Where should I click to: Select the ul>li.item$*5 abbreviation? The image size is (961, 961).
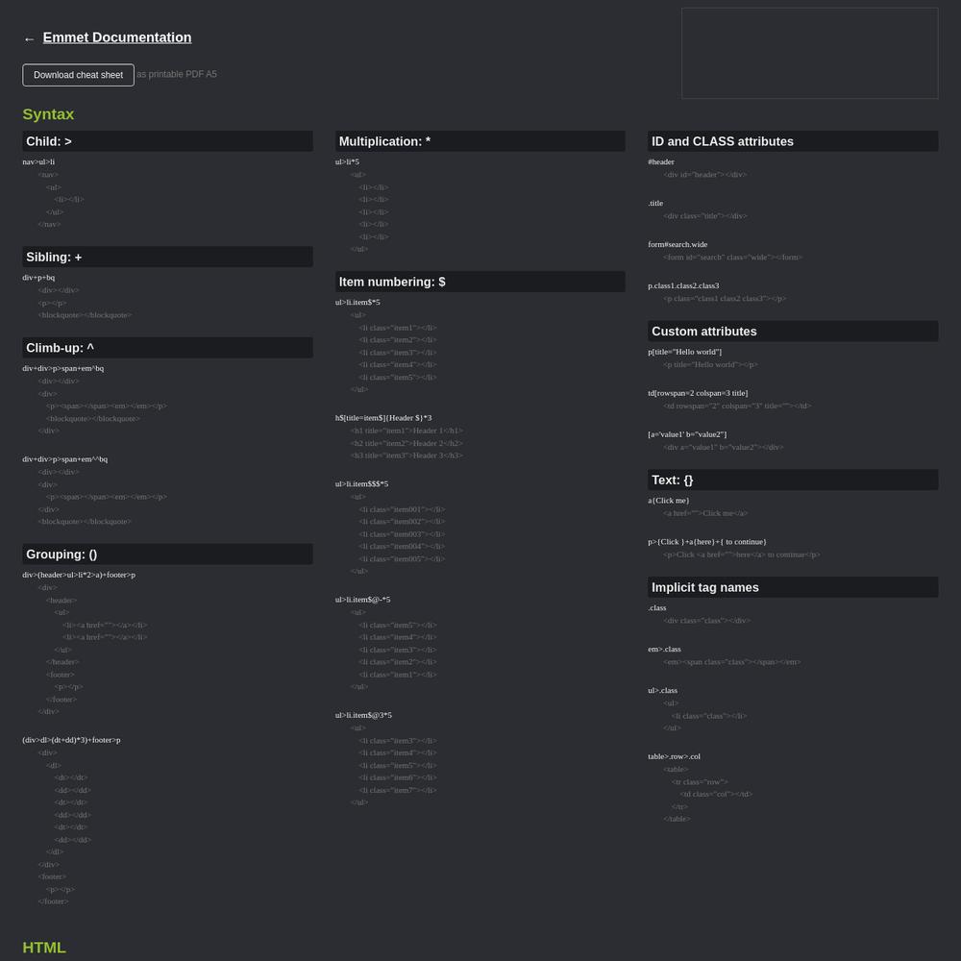click(357, 302)
